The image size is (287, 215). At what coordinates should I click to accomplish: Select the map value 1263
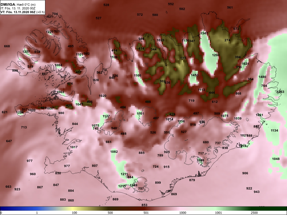280,92
